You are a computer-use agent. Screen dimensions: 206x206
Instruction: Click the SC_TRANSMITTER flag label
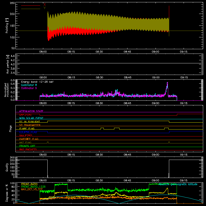coord(30,125)
